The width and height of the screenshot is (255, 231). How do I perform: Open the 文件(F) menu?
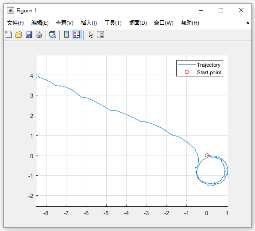click(15, 23)
